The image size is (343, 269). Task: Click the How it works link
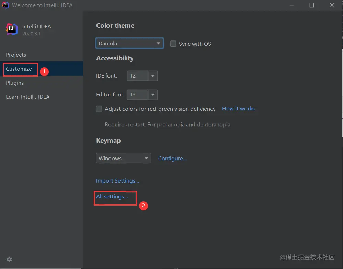coord(238,109)
